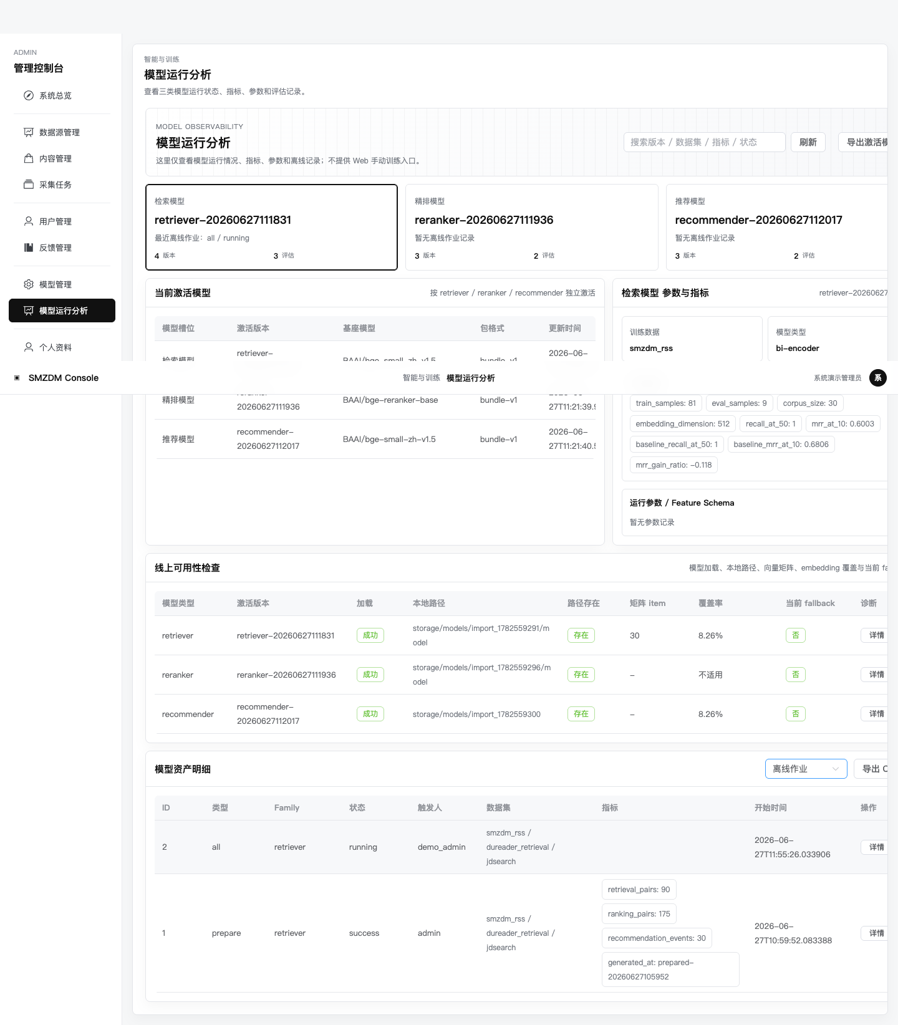Open 详情 for recommender availability row
This screenshot has height=1025, width=898.
(x=874, y=714)
